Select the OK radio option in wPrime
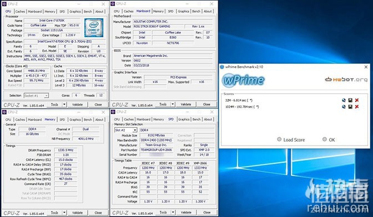 click(x=325, y=139)
